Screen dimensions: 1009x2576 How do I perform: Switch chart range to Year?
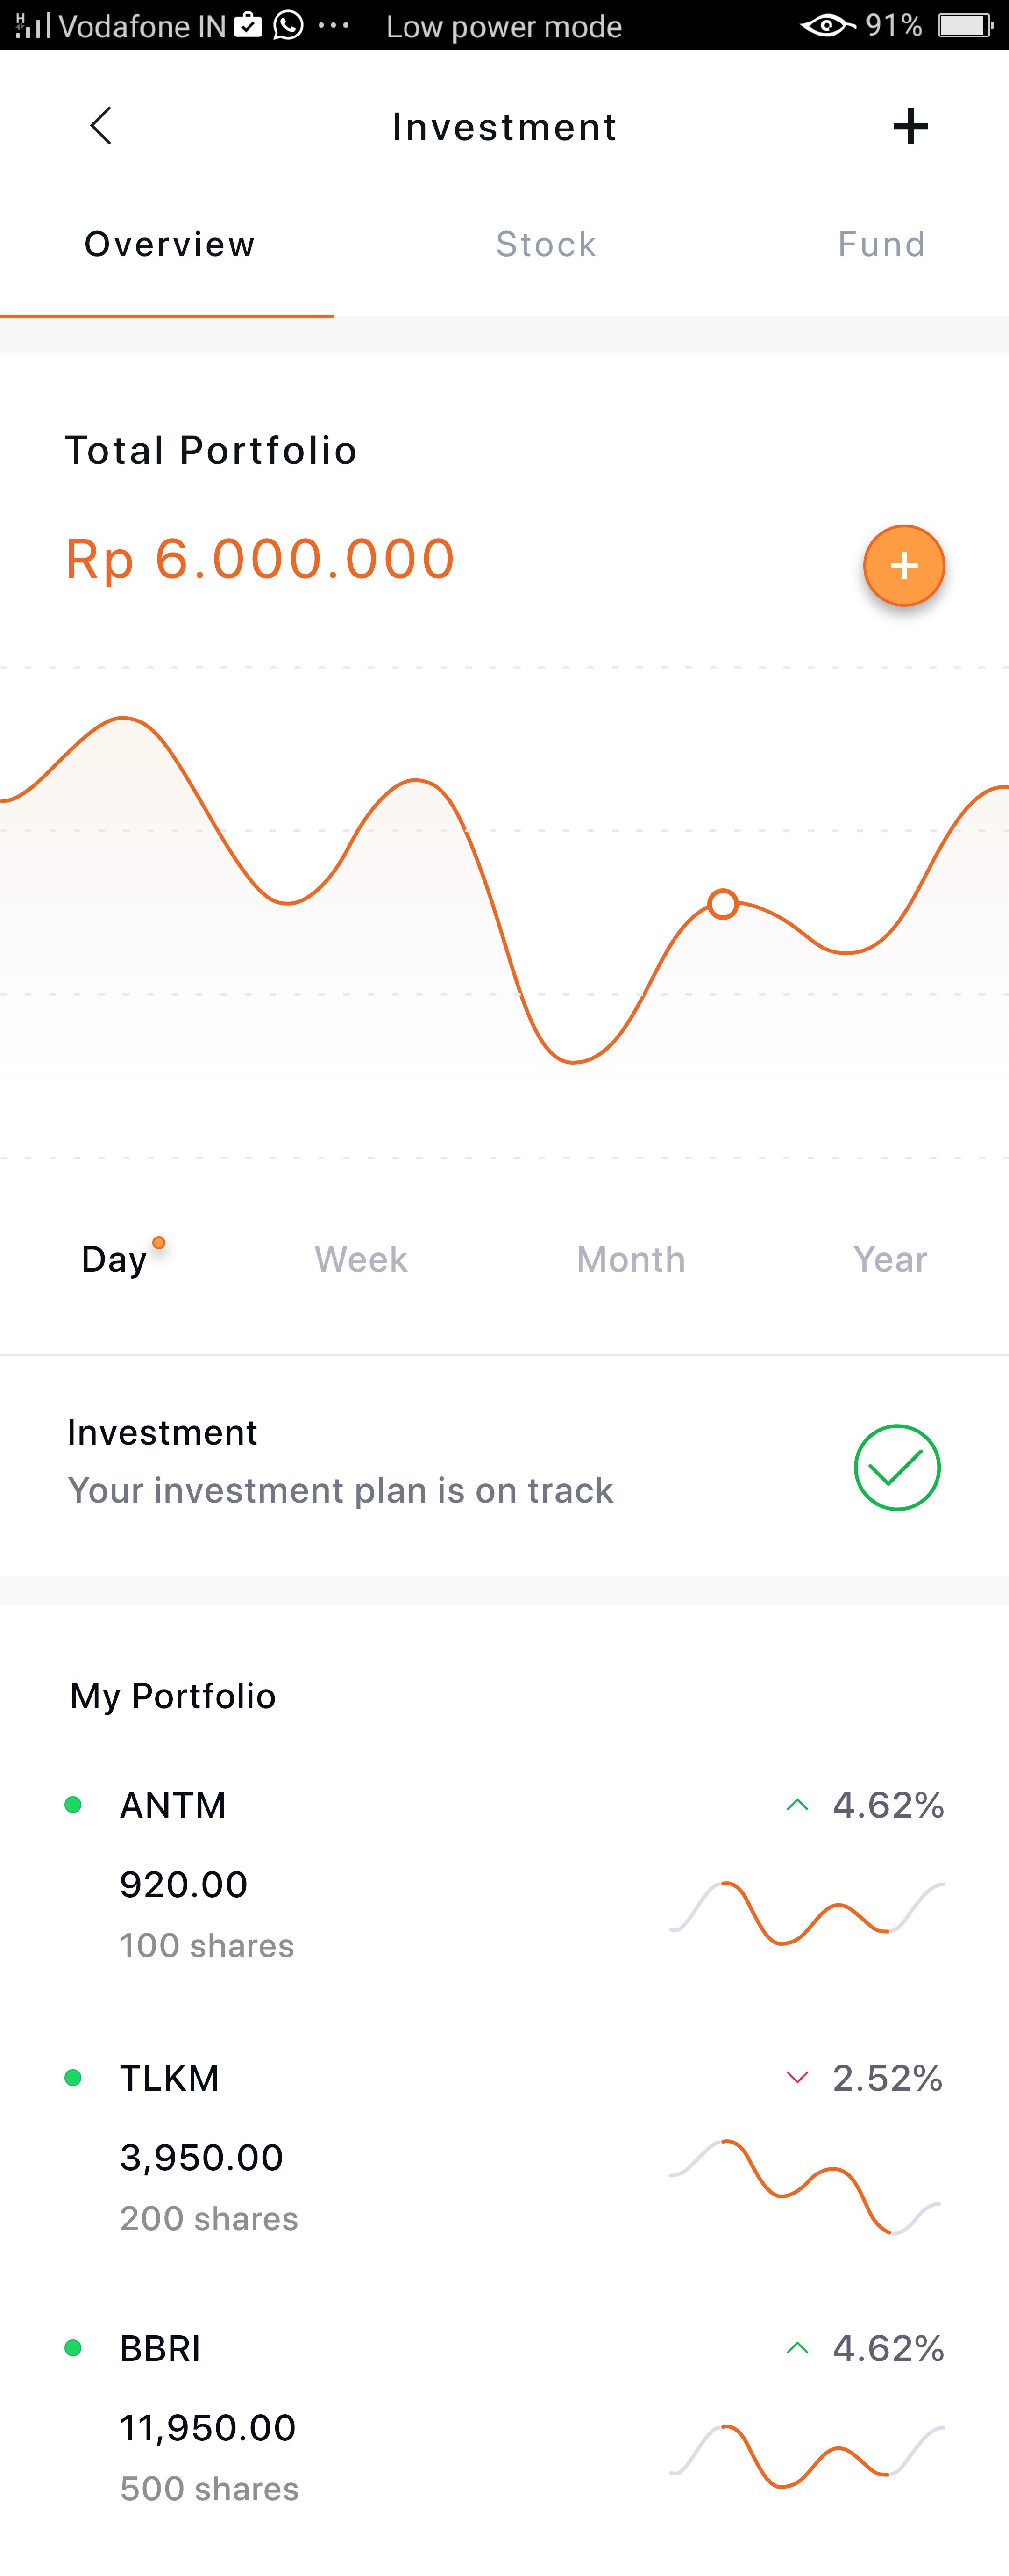point(889,1259)
